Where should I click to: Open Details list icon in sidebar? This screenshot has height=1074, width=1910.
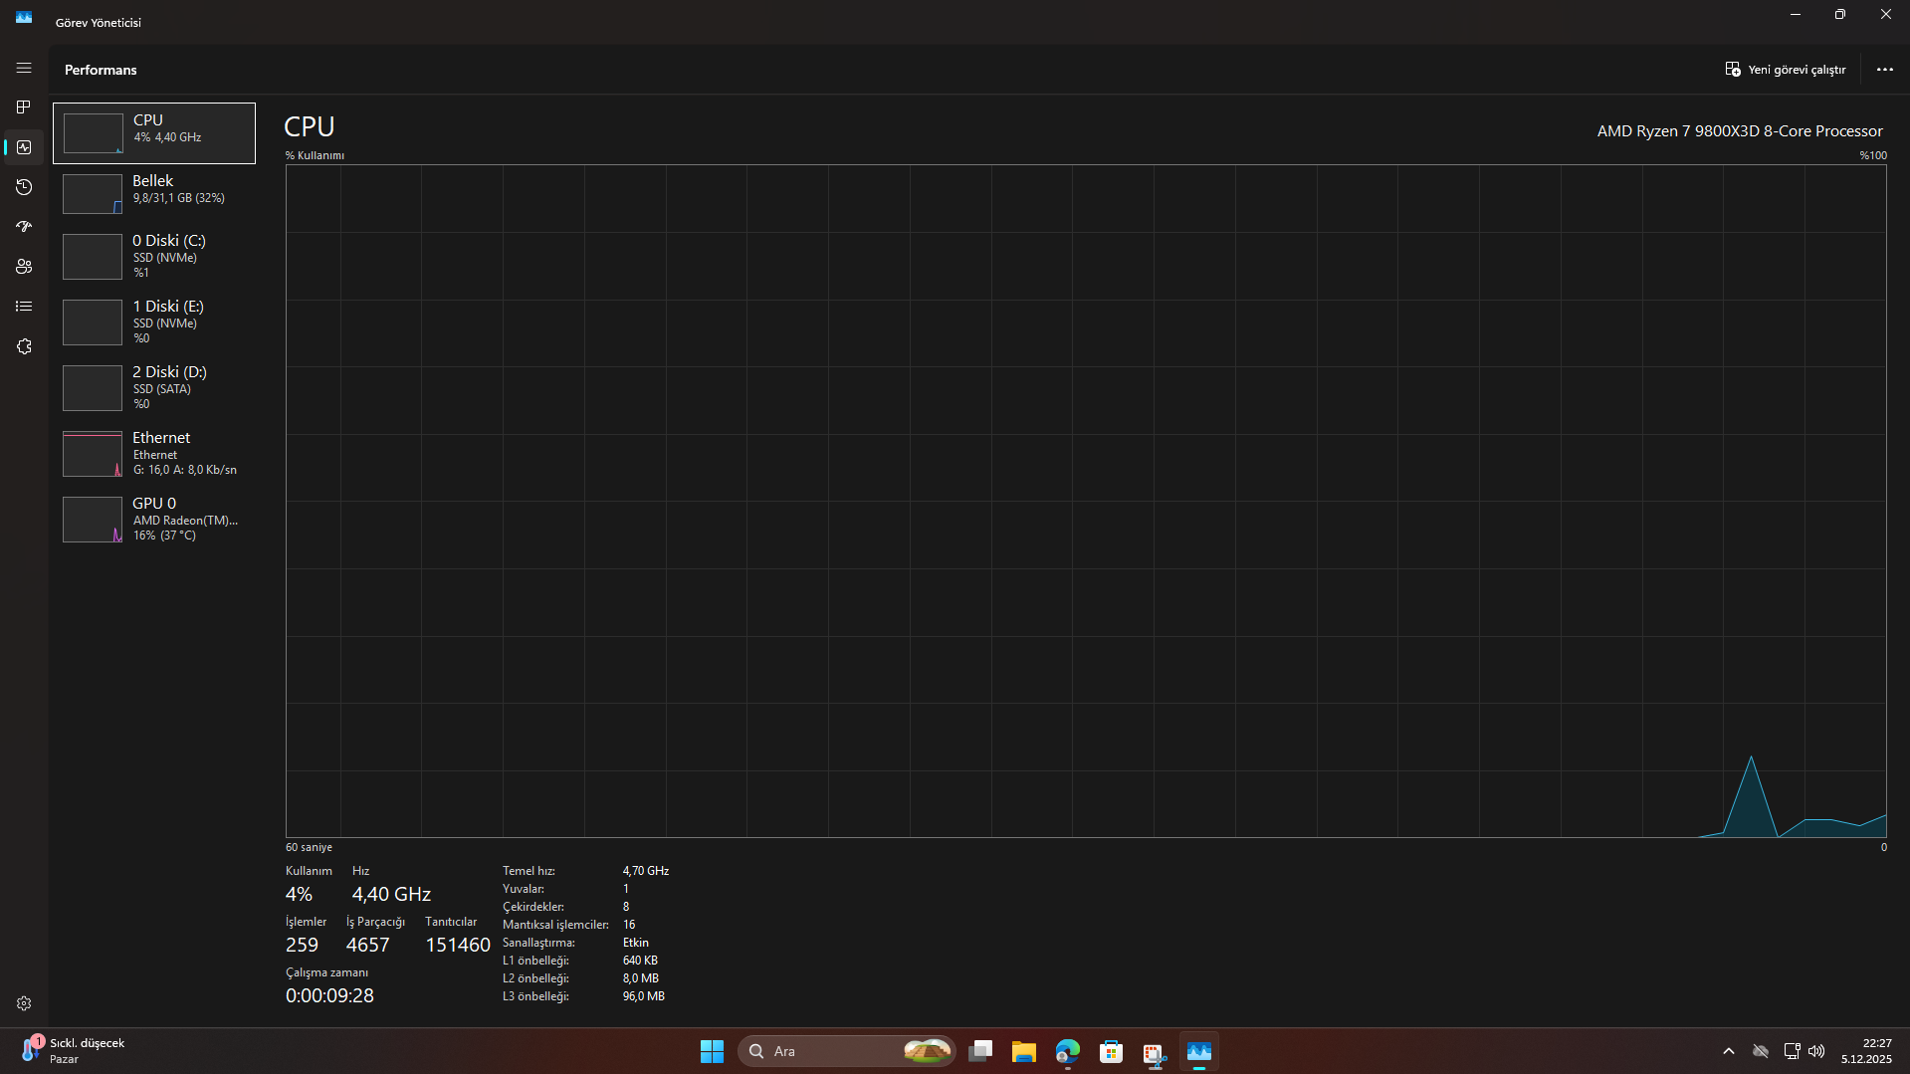pyautogui.click(x=24, y=307)
